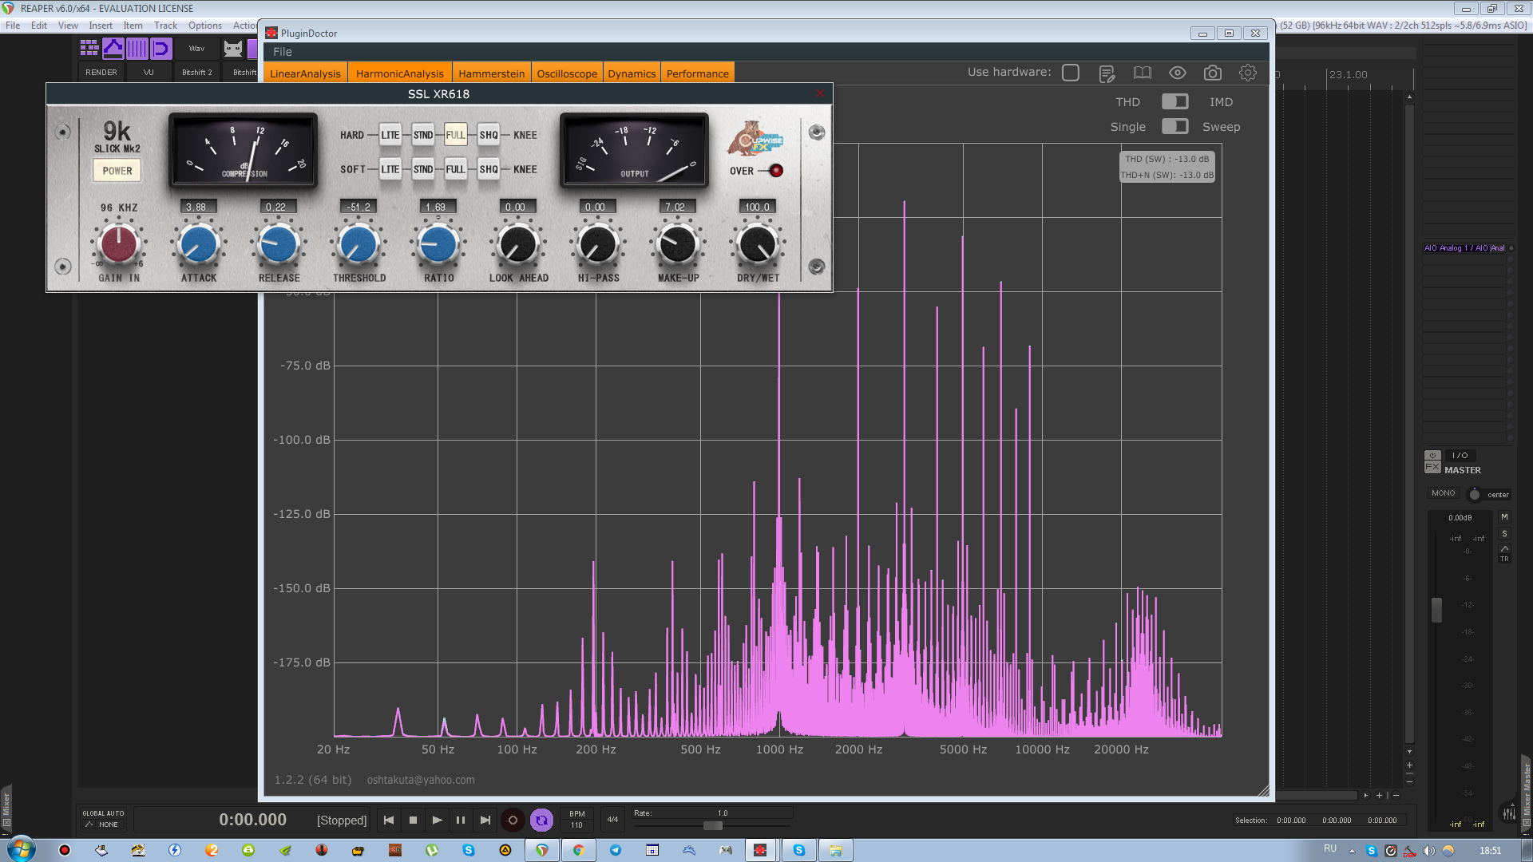Open REAPER Insert menu
Viewport: 1533px width, 862px height.
point(101,26)
